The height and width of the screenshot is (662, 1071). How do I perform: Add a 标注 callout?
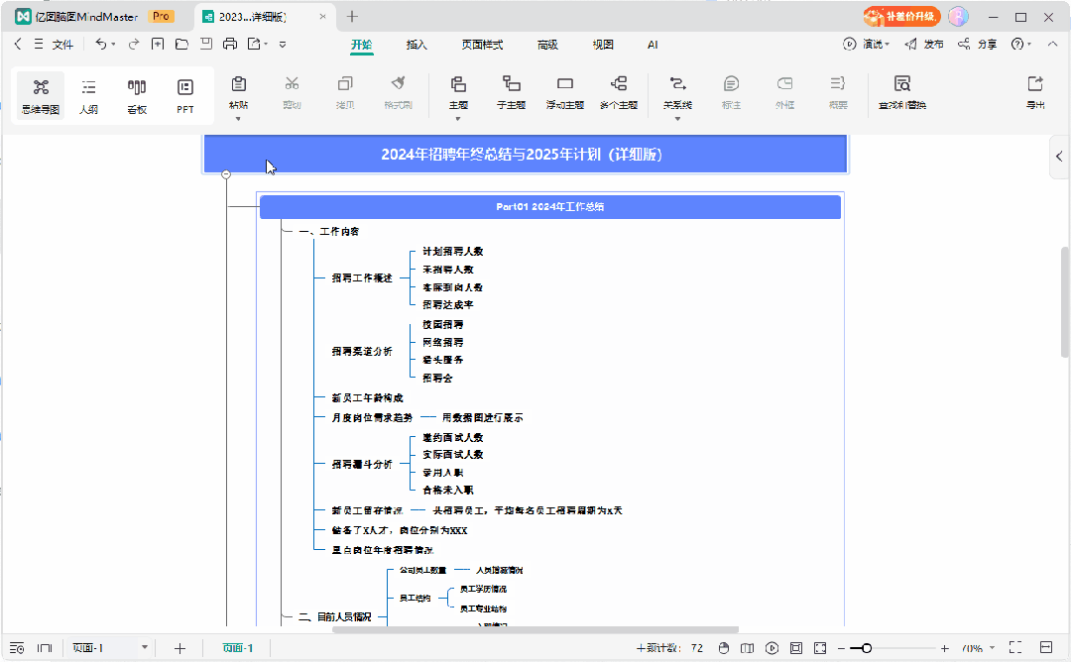731,92
